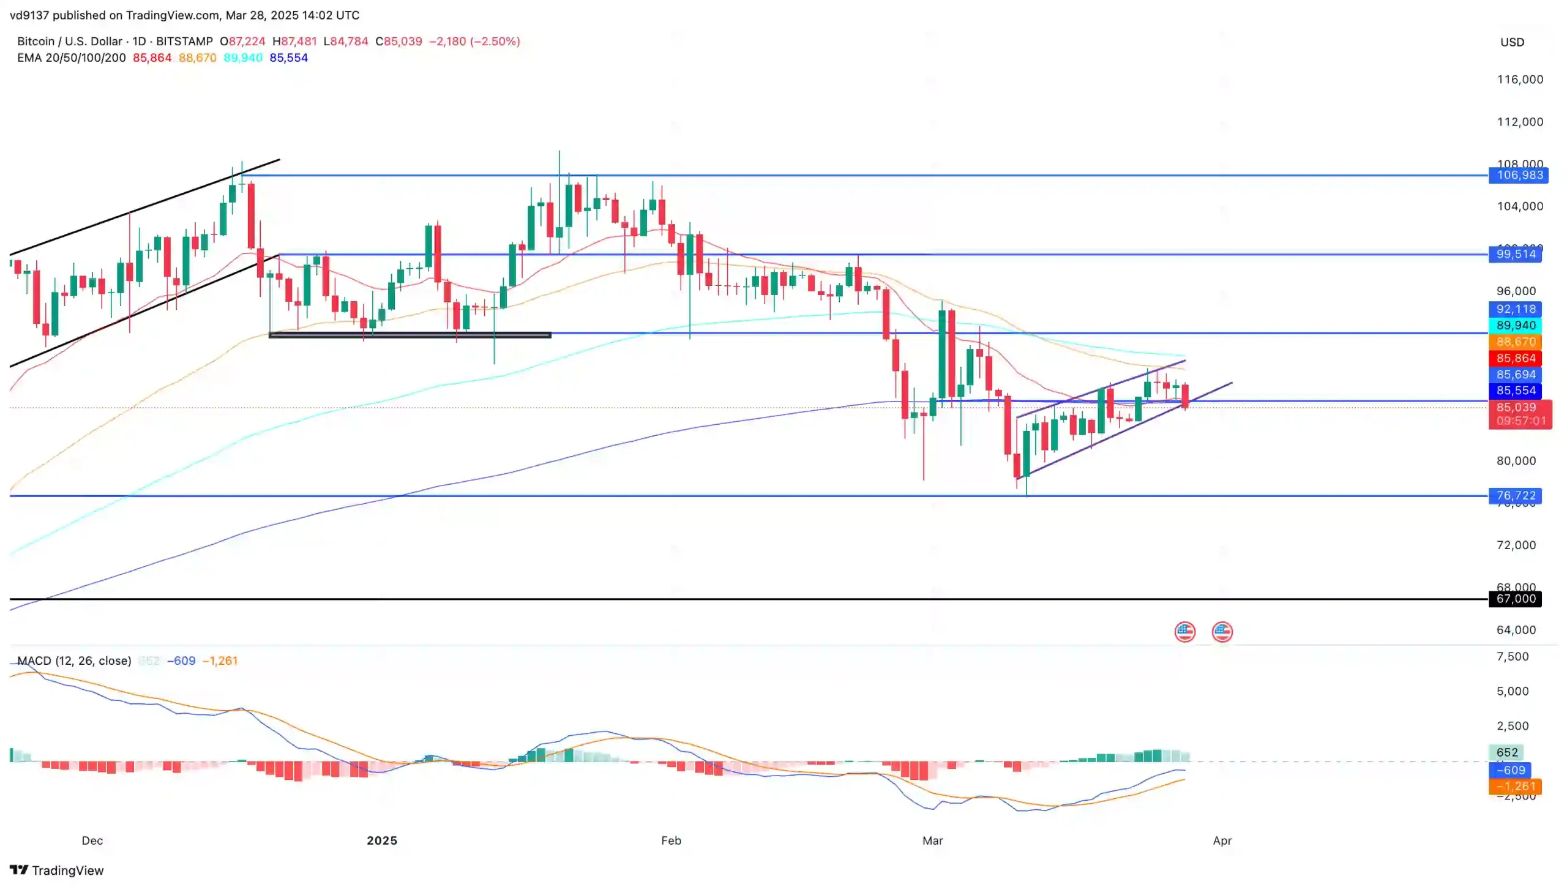Click the change −2,180 (−2.50%) text

click(x=474, y=41)
